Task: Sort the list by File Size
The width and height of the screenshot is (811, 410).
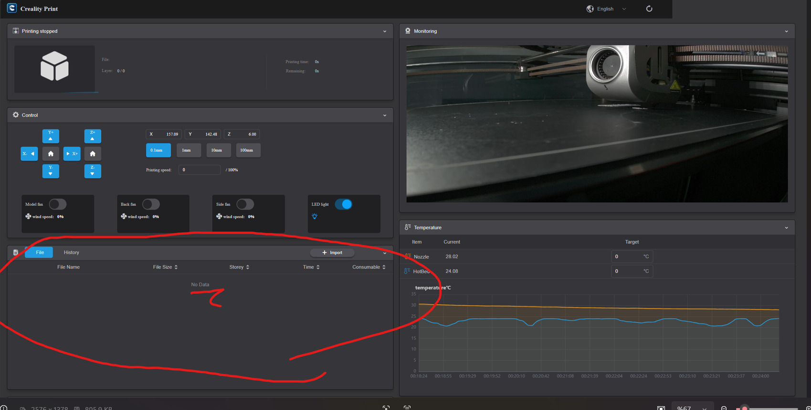Action: 166,267
